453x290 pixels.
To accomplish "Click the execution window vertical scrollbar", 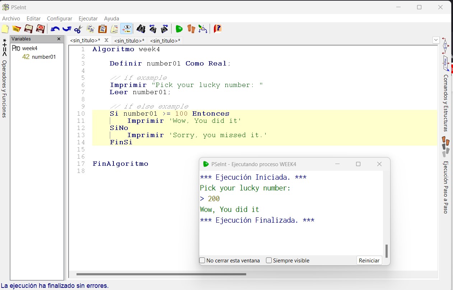I will (387, 251).
